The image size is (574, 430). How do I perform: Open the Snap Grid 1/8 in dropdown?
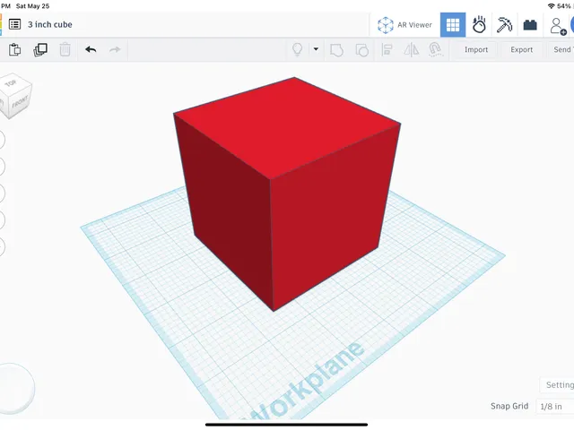[554, 406]
